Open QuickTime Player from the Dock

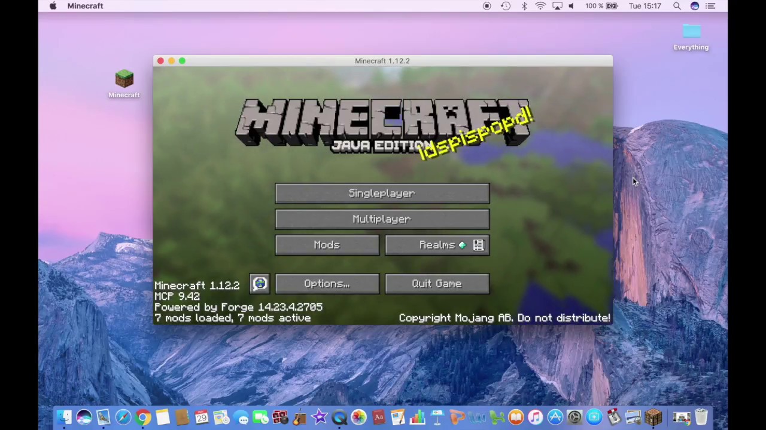tap(339, 417)
